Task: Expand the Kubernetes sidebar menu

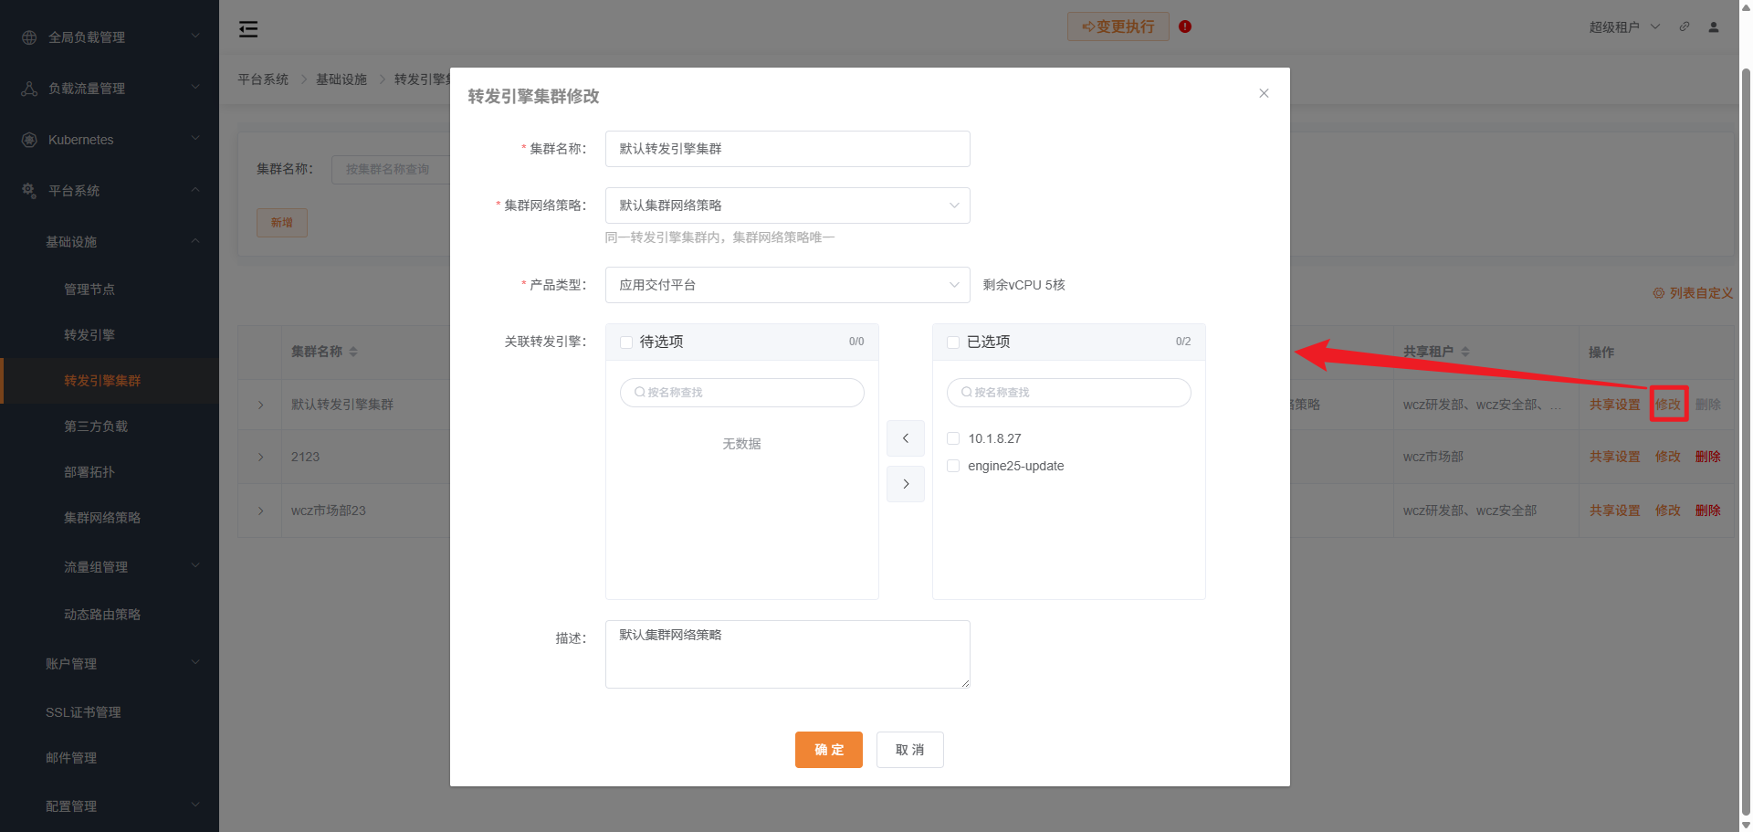Action: tap(195, 139)
